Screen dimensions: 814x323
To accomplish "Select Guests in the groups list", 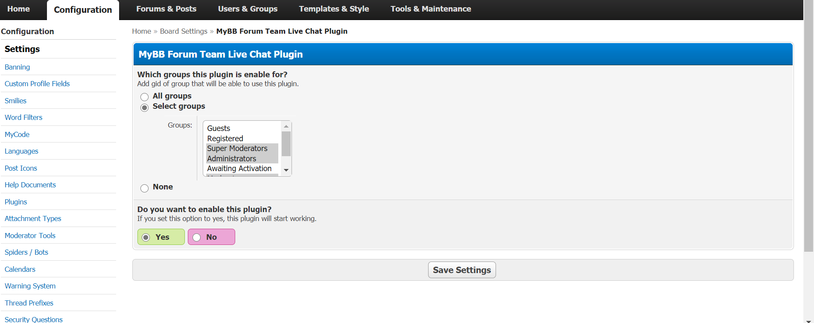I will coord(219,128).
